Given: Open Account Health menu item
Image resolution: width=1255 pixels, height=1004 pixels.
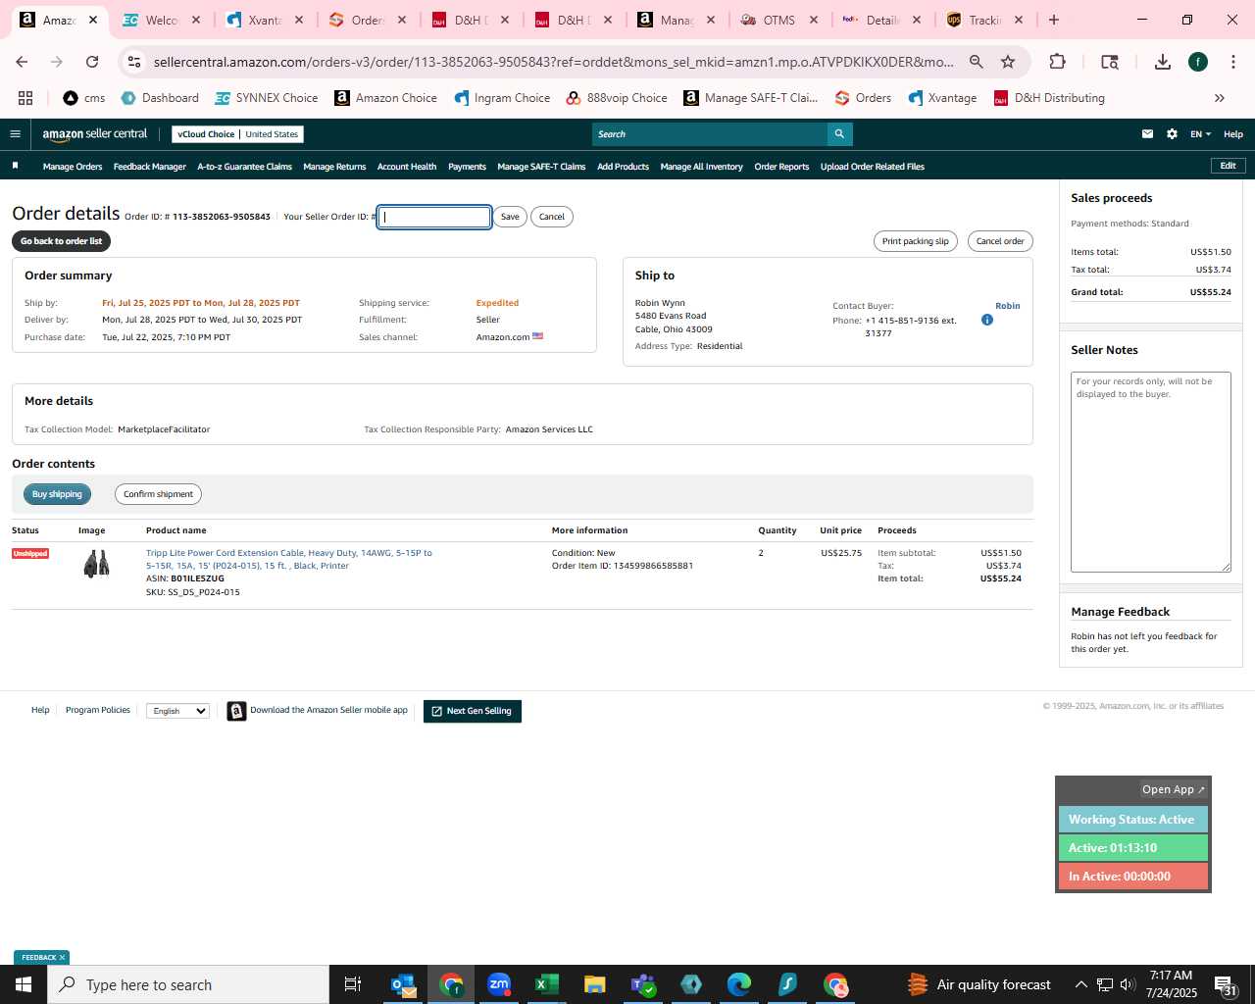Looking at the screenshot, I should pyautogui.click(x=407, y=167).
